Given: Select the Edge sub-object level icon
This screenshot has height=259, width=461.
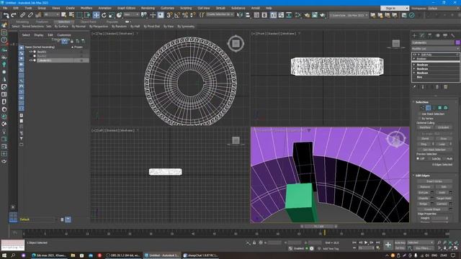Looking at the screenshot, I should point(429,108).
